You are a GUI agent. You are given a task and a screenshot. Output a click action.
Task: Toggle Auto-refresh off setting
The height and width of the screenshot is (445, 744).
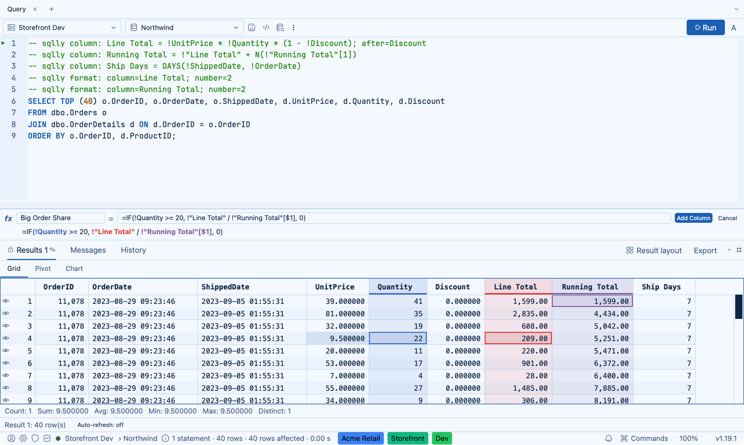tap(100, 425)
